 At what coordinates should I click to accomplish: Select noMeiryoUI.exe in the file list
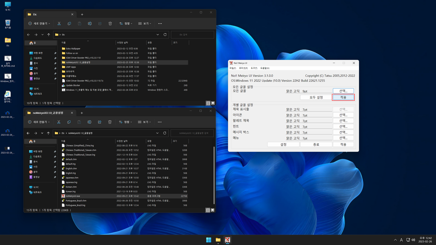pos(124,196)
